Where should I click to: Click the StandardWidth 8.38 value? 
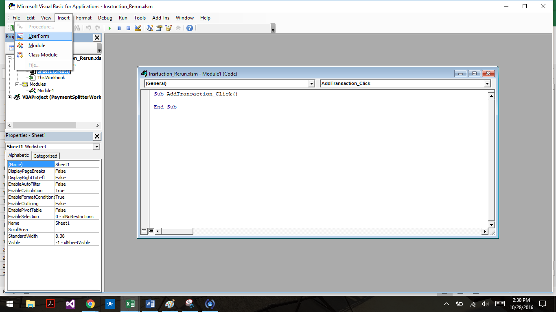(77, 236)
